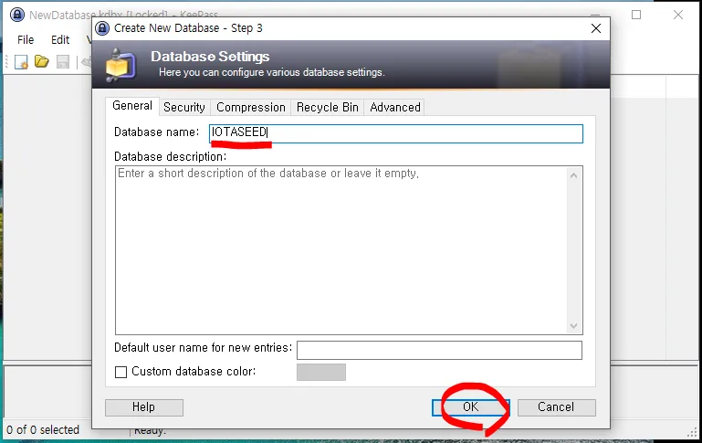Switch to the Security tab
Screen dimensions: 702x443
click(184, 108)
